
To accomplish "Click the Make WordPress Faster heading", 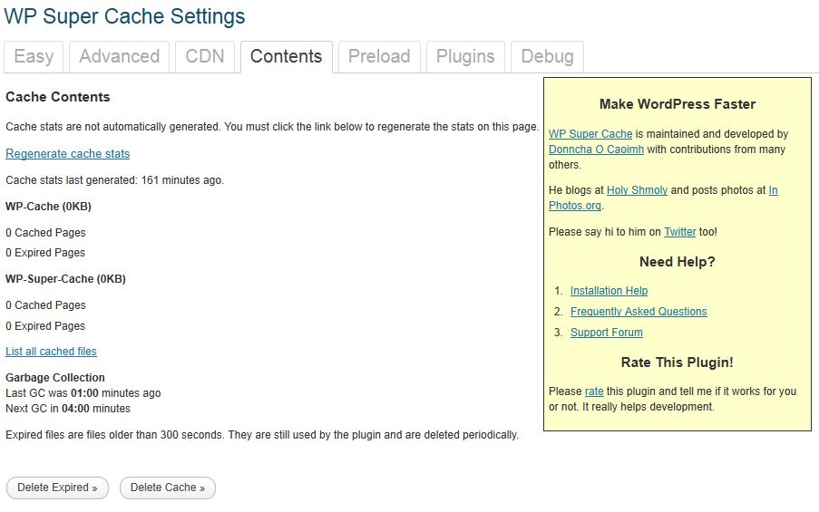I will (678, 104).
